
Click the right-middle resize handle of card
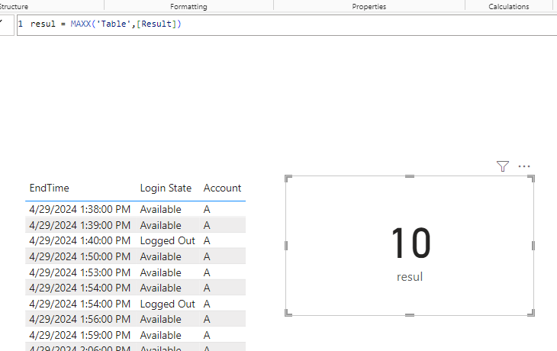pos(533,246)
